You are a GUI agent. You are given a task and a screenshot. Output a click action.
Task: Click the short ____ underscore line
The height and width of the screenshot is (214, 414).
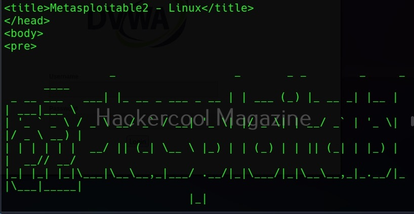pos(57,89)
